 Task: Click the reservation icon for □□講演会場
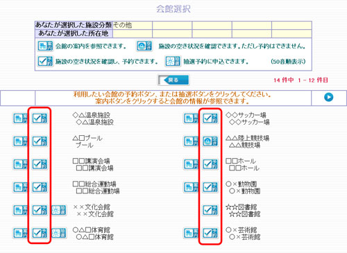coord(40,164)
